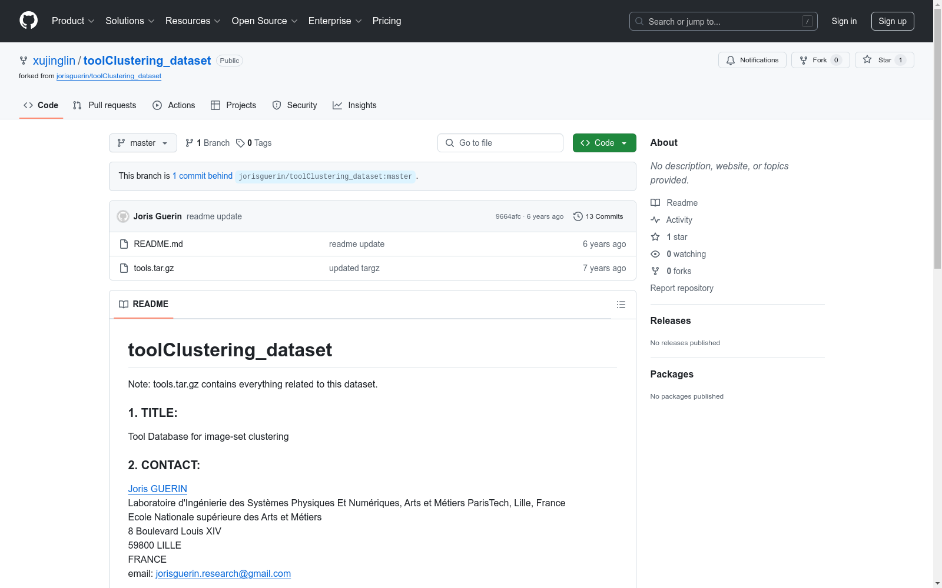Viewport: 942px width, 588px height.
Task: Open the green Code dropdown
Action: tap(605, 143)
